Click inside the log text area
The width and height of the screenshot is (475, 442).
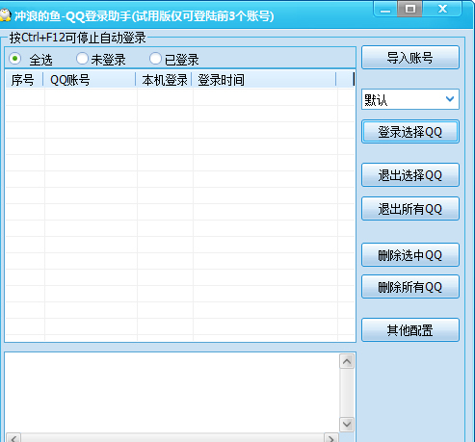tap(172, 393)
